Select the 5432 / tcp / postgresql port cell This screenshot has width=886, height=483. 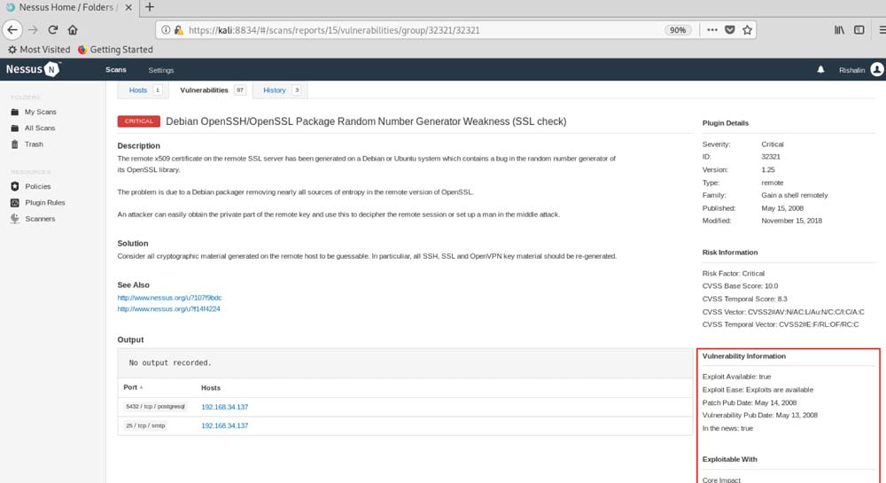click(x=155, y=406)
